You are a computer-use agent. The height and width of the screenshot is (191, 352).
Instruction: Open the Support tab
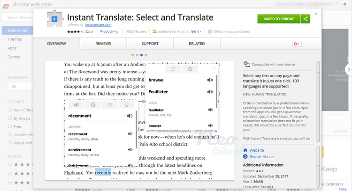[x=150, y=44]
